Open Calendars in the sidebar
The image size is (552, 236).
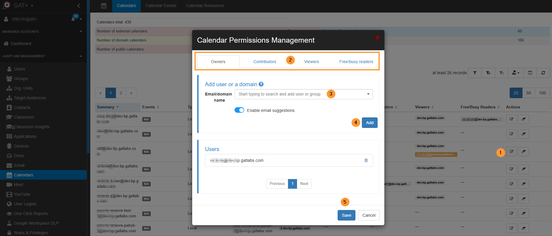click(43, 175)
